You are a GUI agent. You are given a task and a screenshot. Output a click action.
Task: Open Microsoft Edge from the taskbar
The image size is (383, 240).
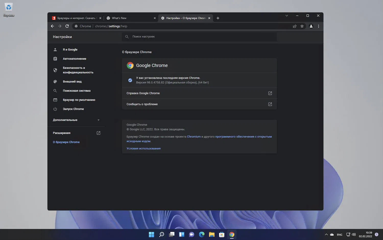click(202, 234)
